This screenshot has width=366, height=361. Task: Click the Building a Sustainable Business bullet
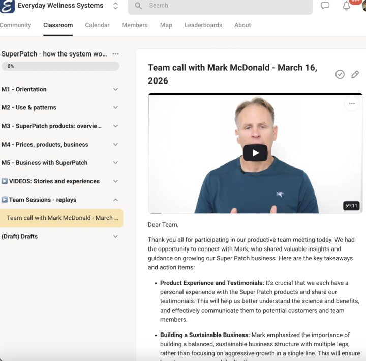point(260,347)
